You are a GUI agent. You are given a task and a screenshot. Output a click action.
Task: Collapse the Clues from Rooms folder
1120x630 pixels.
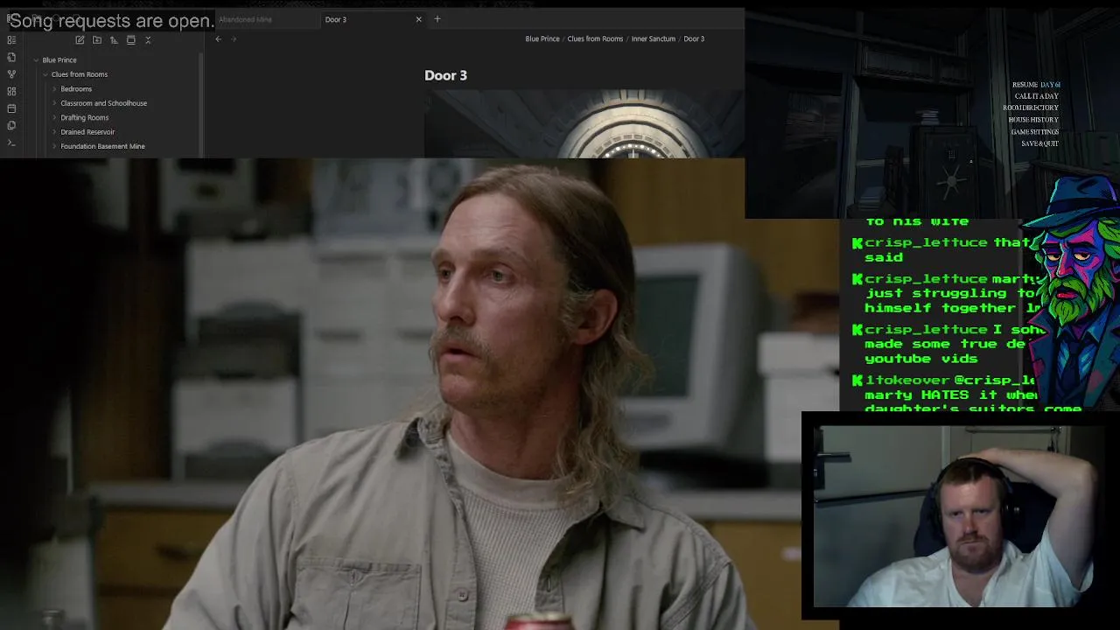point(45,74)
